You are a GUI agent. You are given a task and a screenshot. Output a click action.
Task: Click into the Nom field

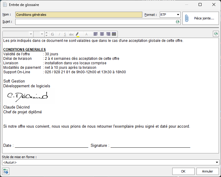[x=79, y=15]
